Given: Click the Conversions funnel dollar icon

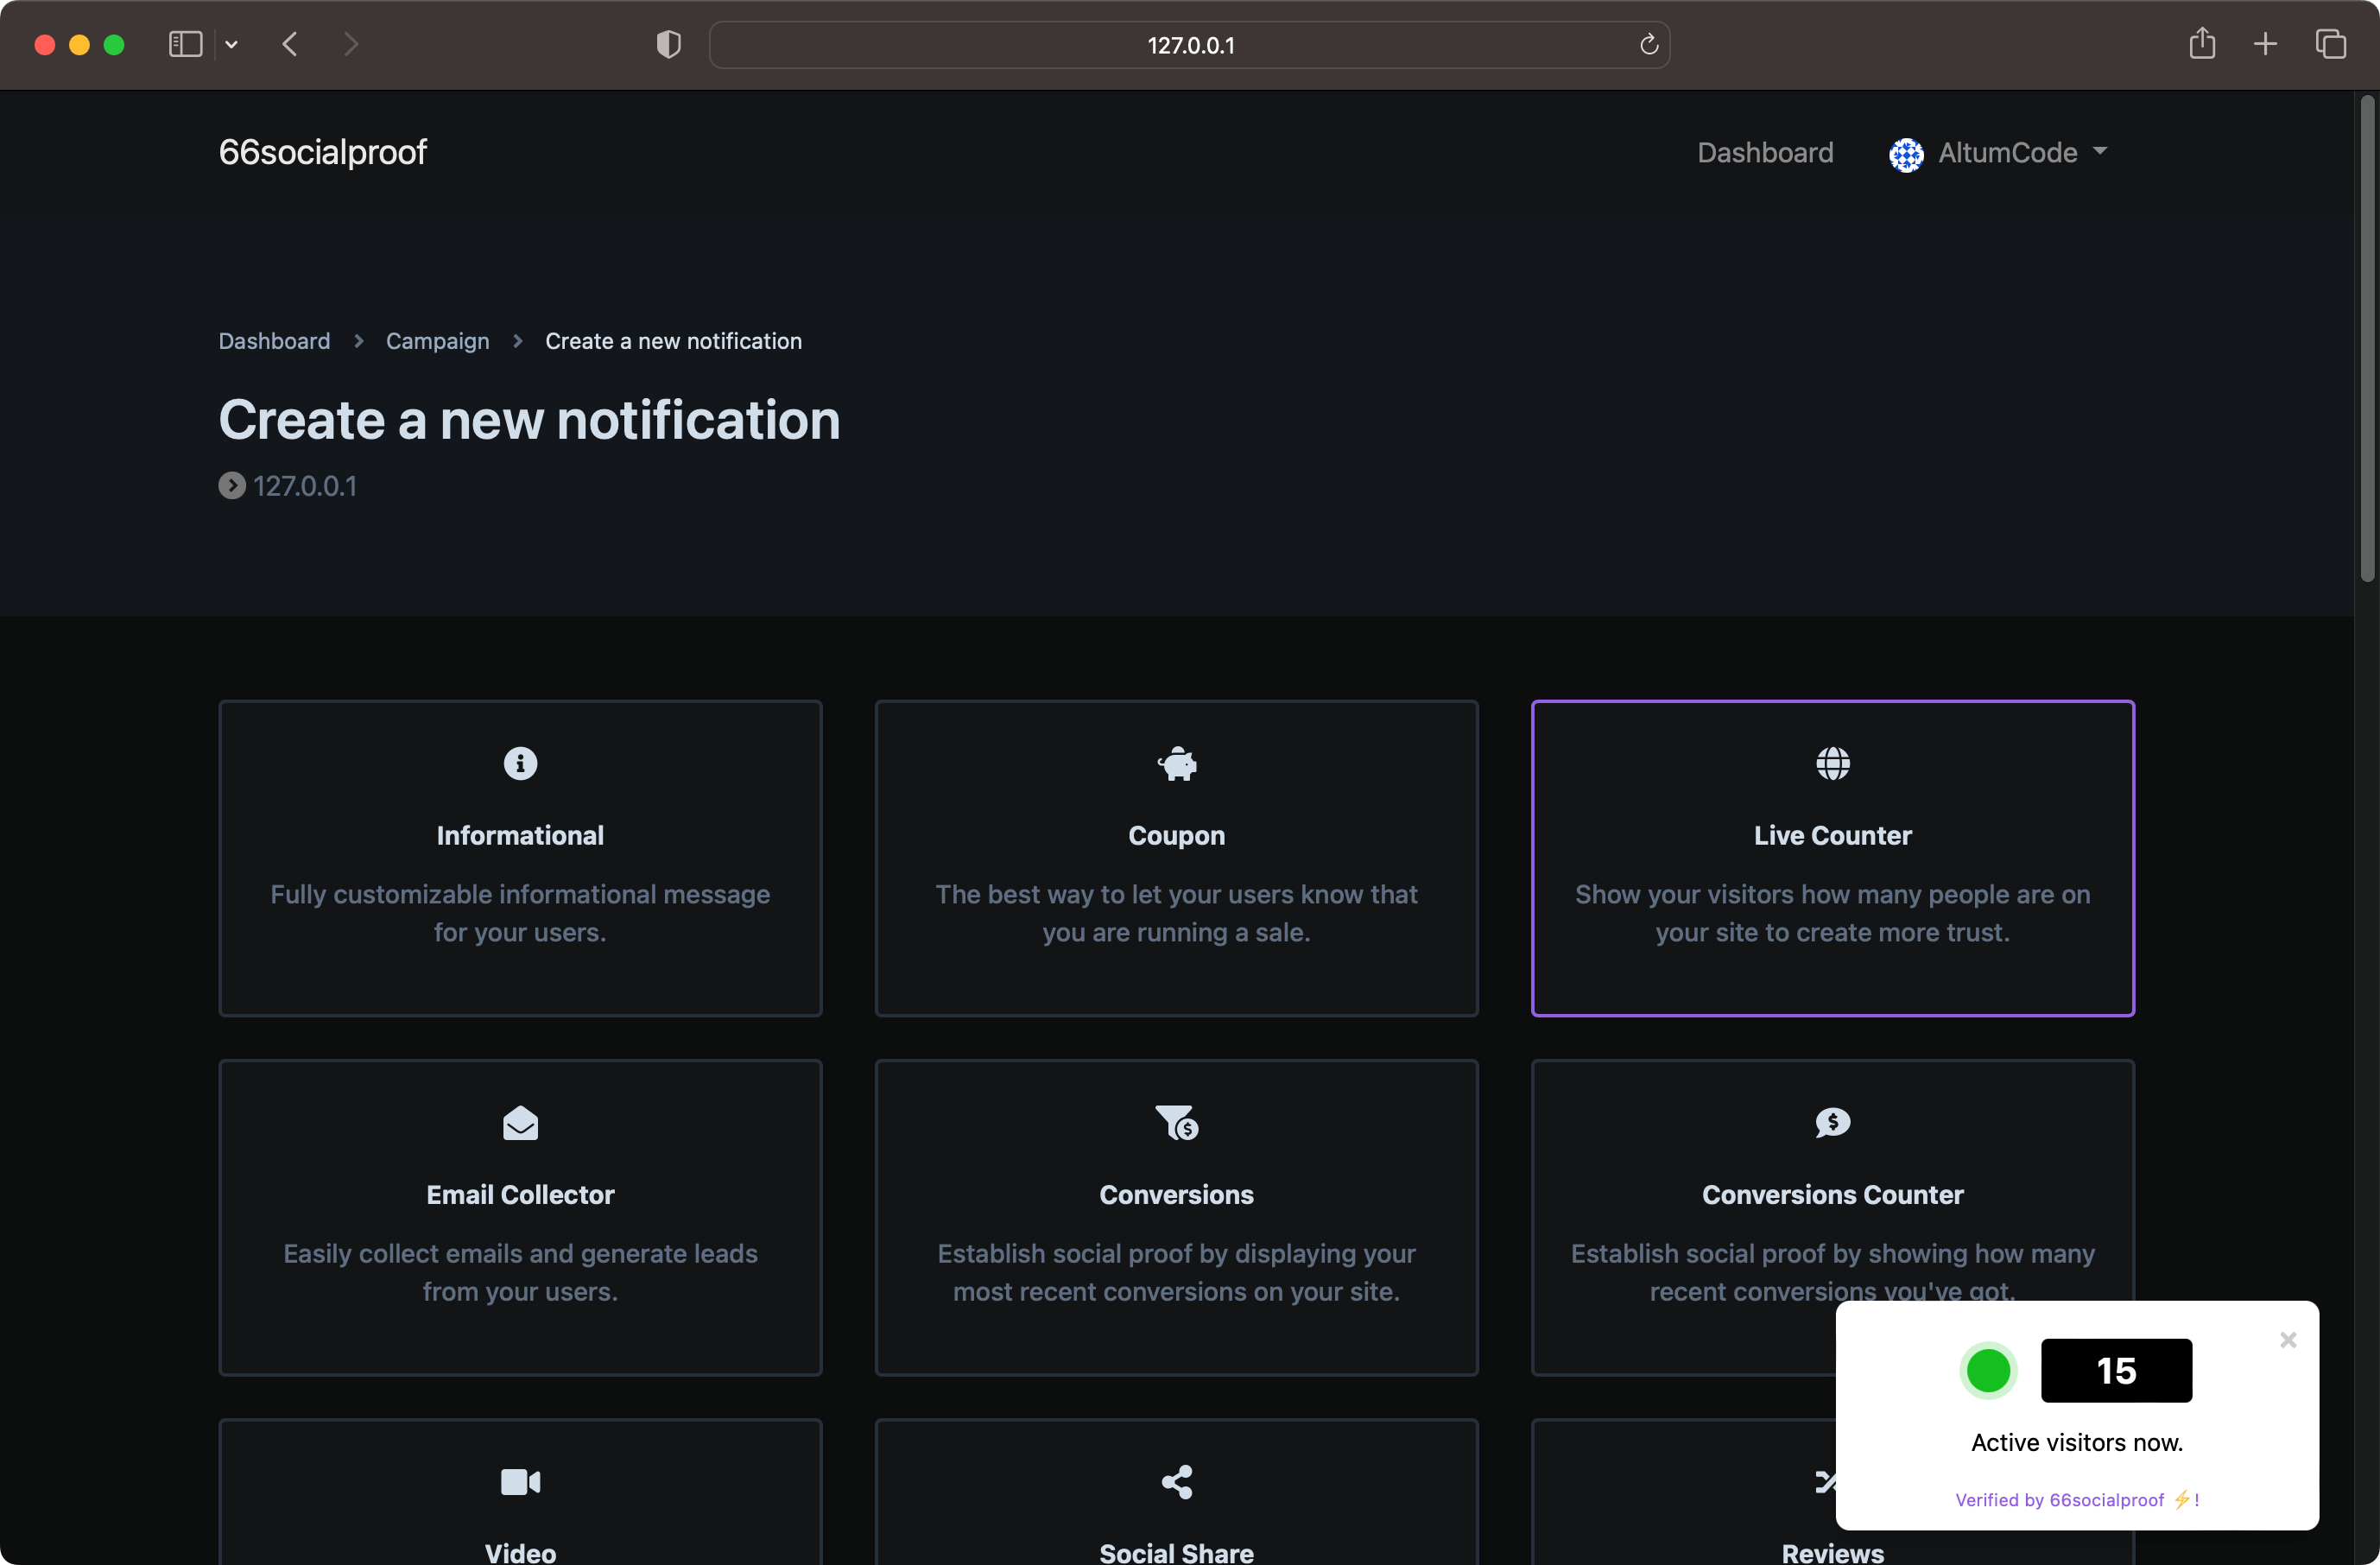Looking at the screenshot, I should [x=1176, y=1123].
